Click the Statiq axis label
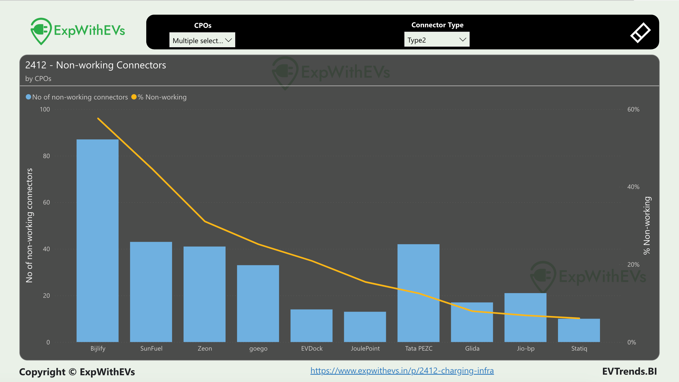The width and height of the screenshot is (679, 382). pos(579,349)
